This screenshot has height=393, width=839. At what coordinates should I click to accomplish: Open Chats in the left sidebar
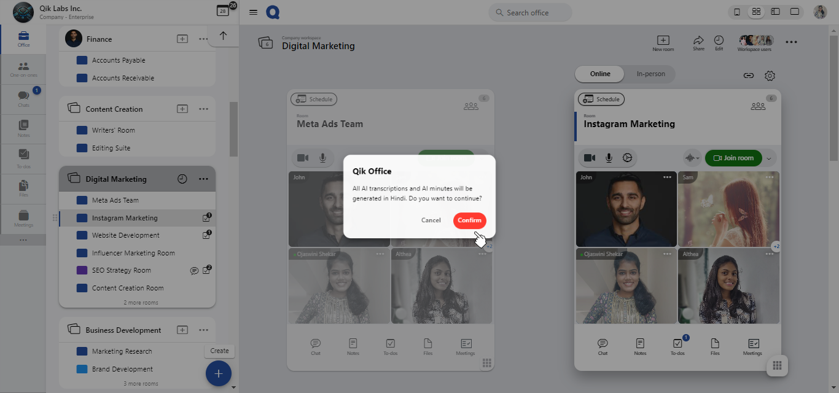23,98
